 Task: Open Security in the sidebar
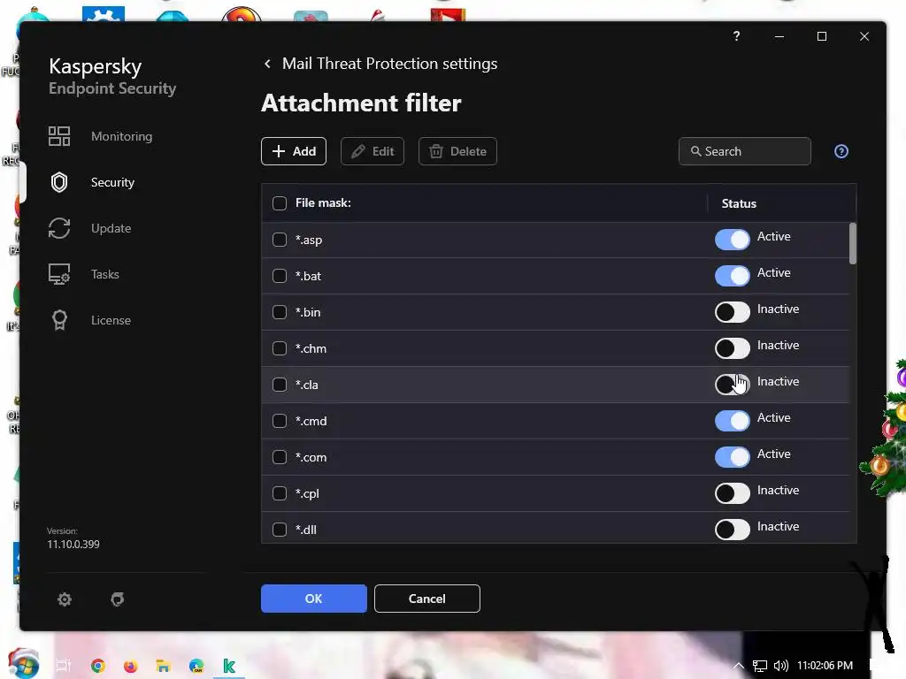tap(112, 182)
